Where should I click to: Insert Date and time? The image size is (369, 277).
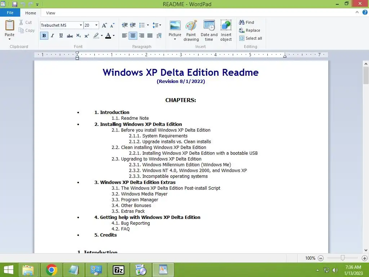click(209, 30)
